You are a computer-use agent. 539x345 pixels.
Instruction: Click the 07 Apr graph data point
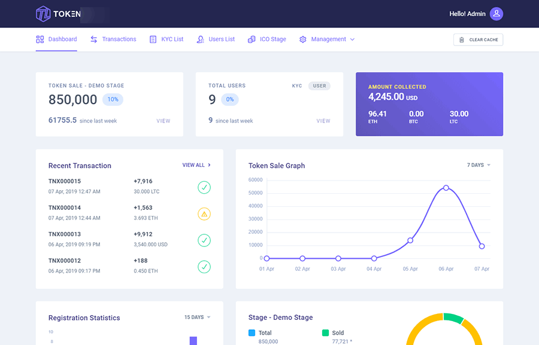[x=482, y=246]
